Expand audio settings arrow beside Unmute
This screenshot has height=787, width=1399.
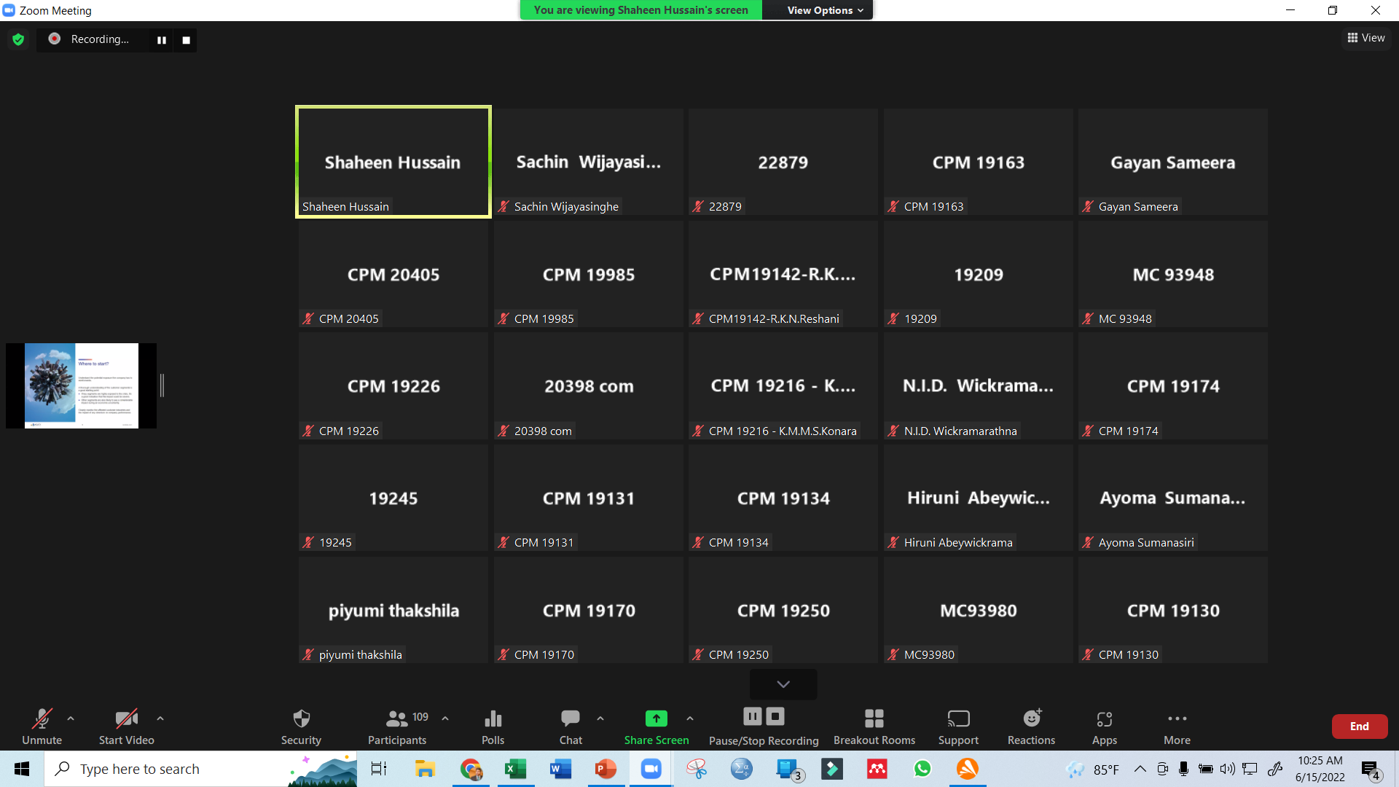pyautogui.click(x=71, y=719)
